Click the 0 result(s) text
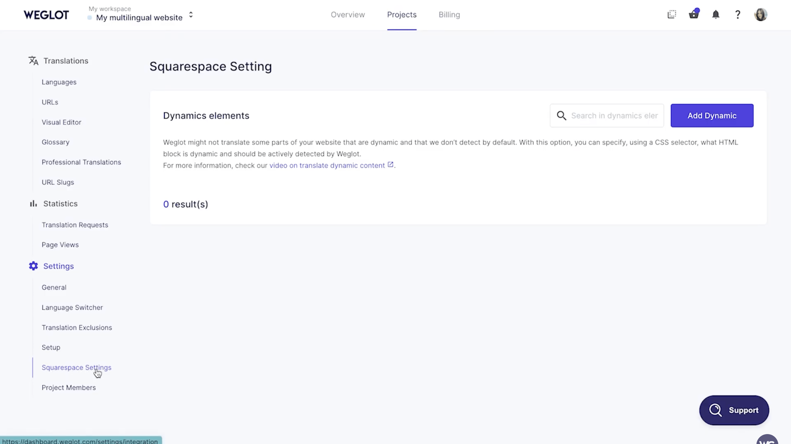791x444 pixels. click(185, 204)
